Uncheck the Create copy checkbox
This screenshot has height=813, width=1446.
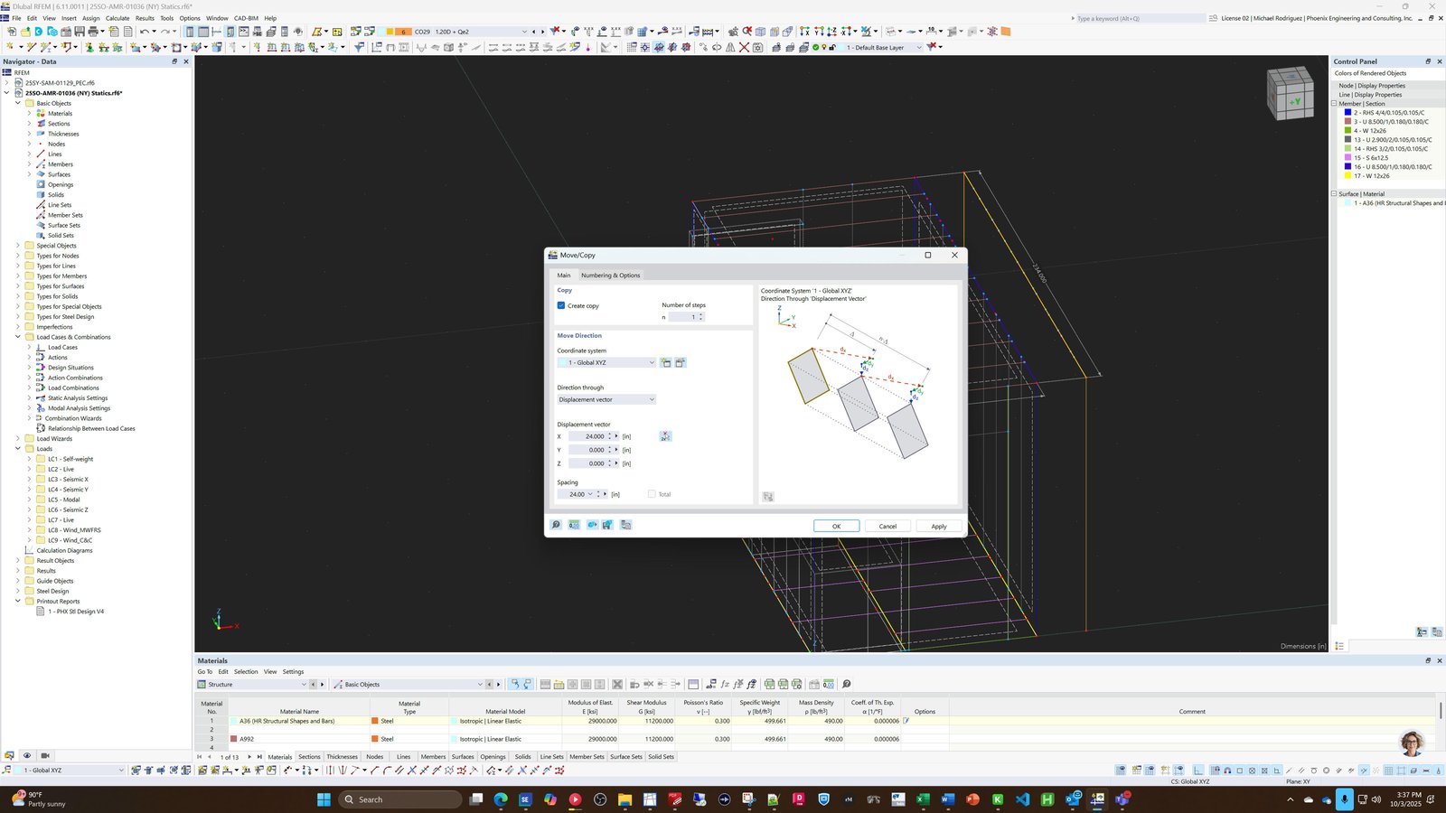click(x=561, y=305)
